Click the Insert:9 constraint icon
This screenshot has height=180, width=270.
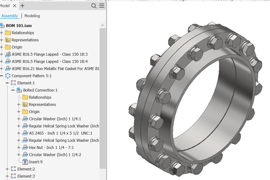point(25,162)
